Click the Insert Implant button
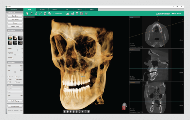The width and height of the screenshot is (190, 120). [x=15, y=20]
